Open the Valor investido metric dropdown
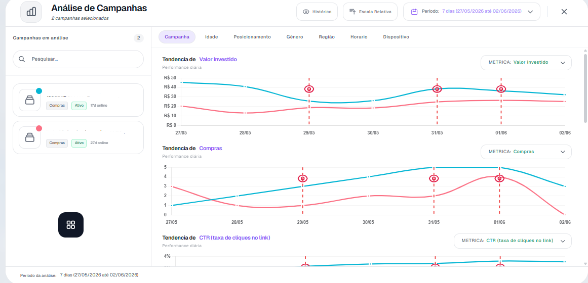588x283 pixels. (x=526, y=63)
